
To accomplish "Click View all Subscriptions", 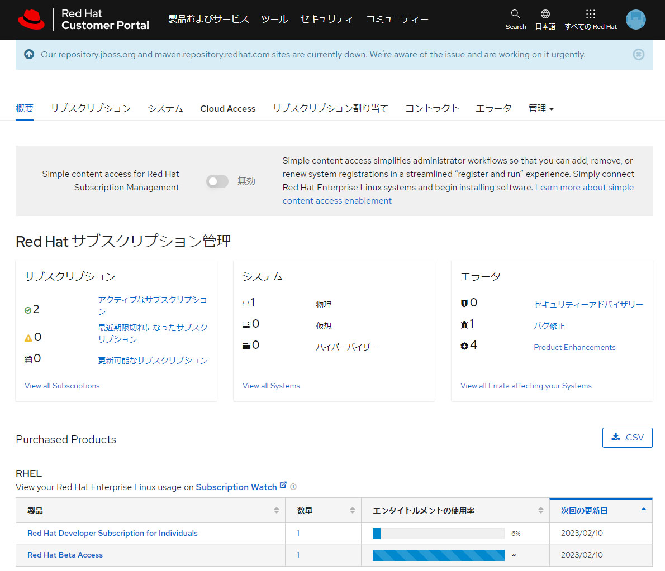I will (62, 386).
